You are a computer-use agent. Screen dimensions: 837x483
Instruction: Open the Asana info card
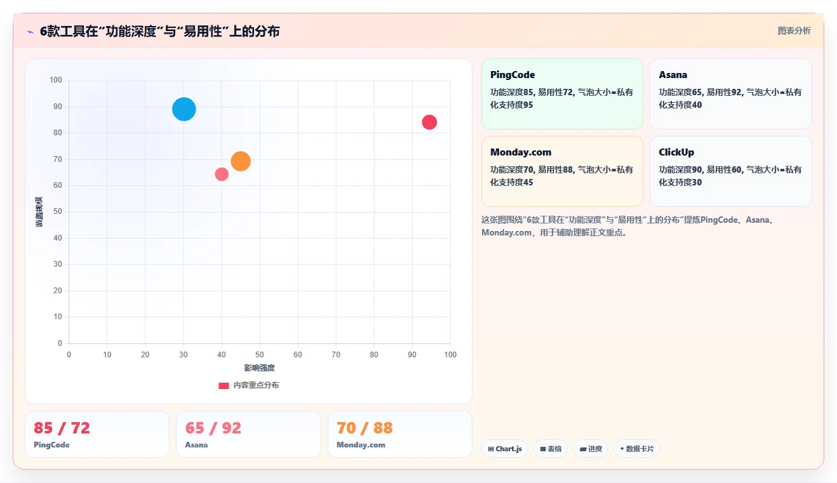(x=731, y=94)
